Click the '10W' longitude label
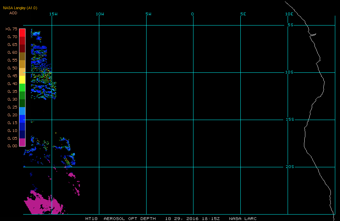Viewport: 340px width, 221px height. pos(100,14)
